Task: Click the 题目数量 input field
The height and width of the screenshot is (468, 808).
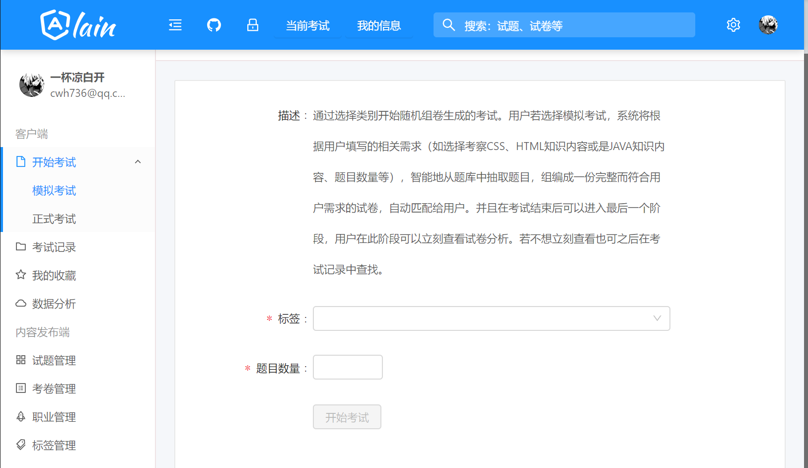Action: 348,367
